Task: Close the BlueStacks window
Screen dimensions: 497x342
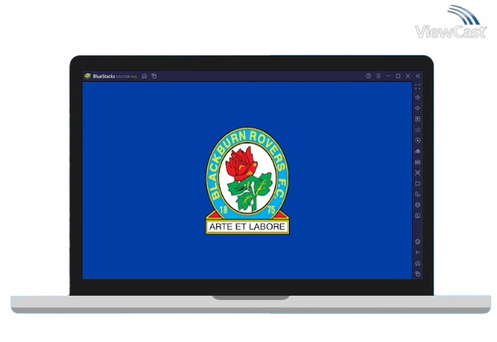Action: point(408,76)
